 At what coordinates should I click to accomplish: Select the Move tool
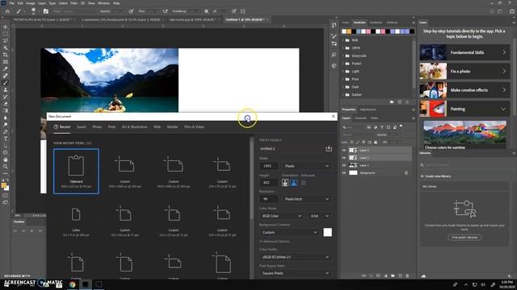6,27
